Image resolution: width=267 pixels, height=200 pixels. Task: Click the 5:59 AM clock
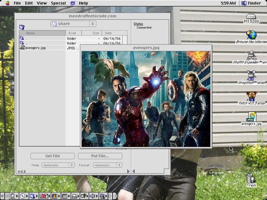[x=228, y=3]
